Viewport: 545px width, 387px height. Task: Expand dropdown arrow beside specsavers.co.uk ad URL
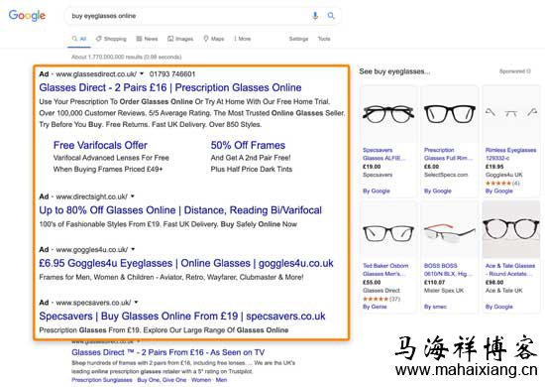pos(136,302)
